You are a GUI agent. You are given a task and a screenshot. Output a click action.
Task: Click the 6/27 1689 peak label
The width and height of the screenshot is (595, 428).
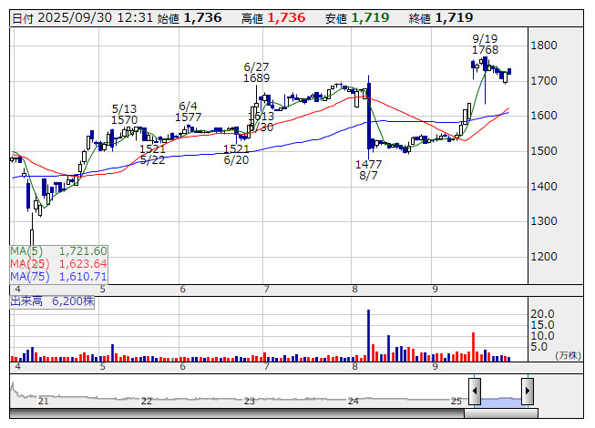coord(257,73)
